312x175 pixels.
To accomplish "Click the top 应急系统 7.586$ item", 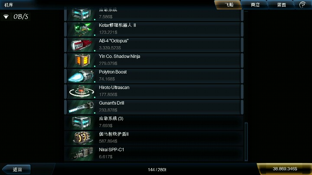I will pyautogui.click(x=154, y=14).
